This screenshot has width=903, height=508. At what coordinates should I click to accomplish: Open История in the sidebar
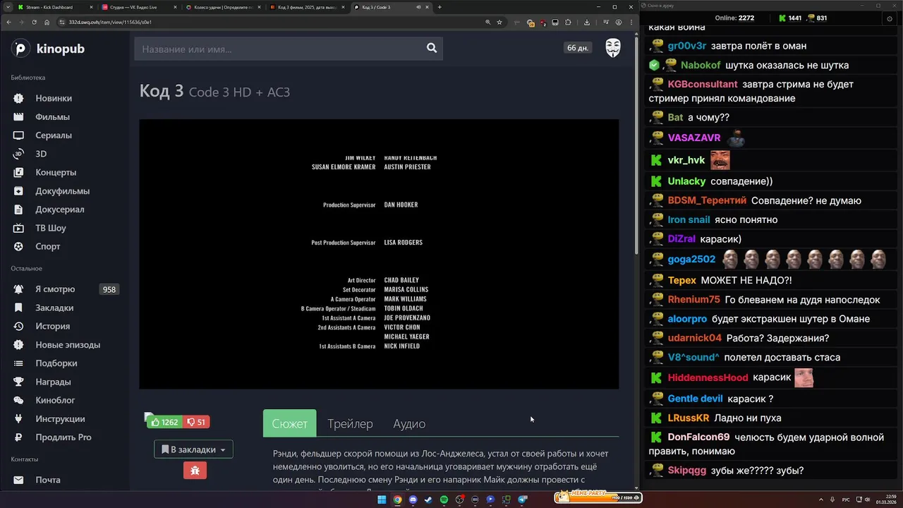click(53, 326)
